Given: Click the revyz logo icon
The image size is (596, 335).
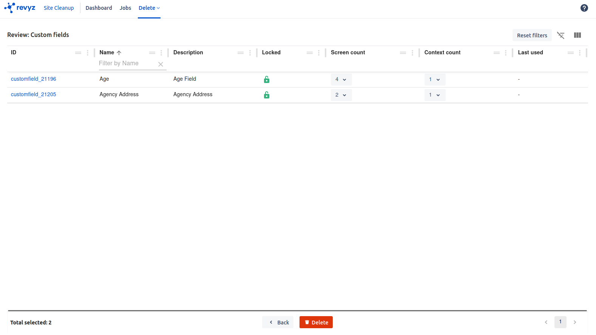Looking at the screenshot, I should pos(10,8).
